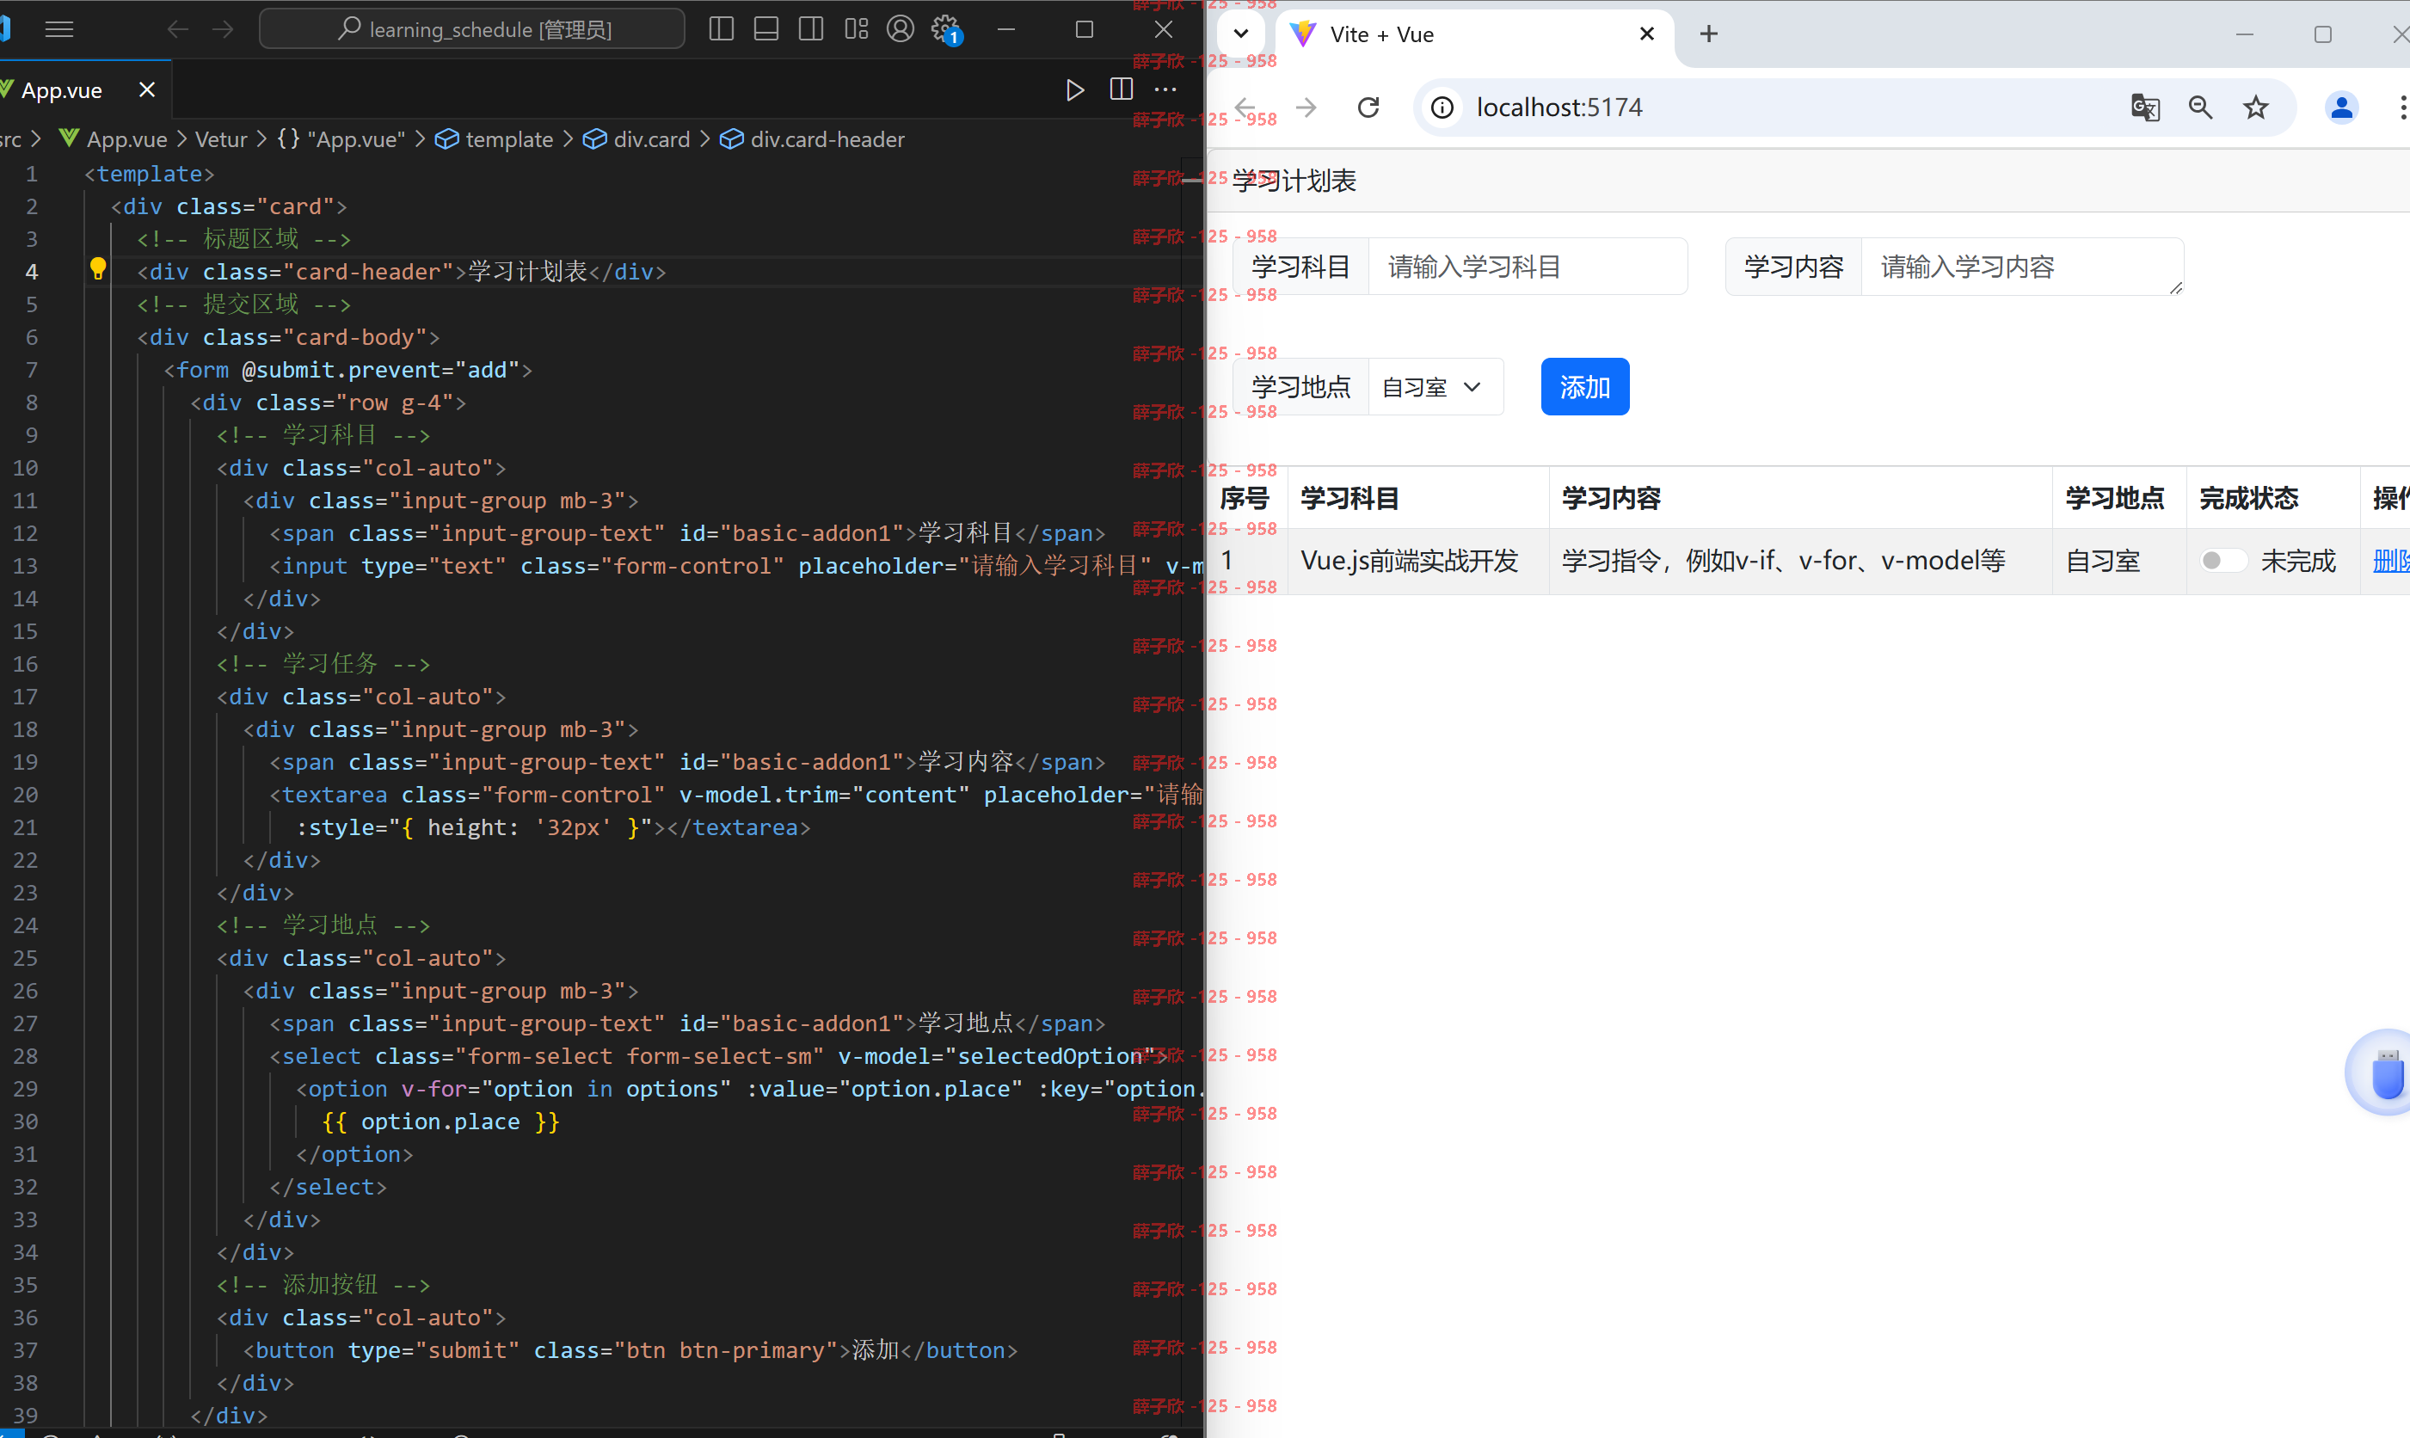Click the 学习内容 textarea field
This screenshot has height=1438, width=2410.
(2021, 267)
